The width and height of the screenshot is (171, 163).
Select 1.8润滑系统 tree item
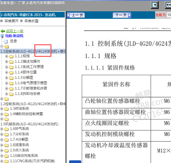tap(19, 145)
